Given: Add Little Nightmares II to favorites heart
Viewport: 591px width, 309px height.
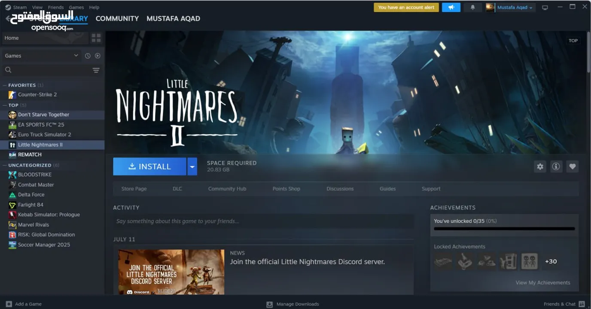Looking at the screenshot, I should pyautogui.click(x=572, y=167).
